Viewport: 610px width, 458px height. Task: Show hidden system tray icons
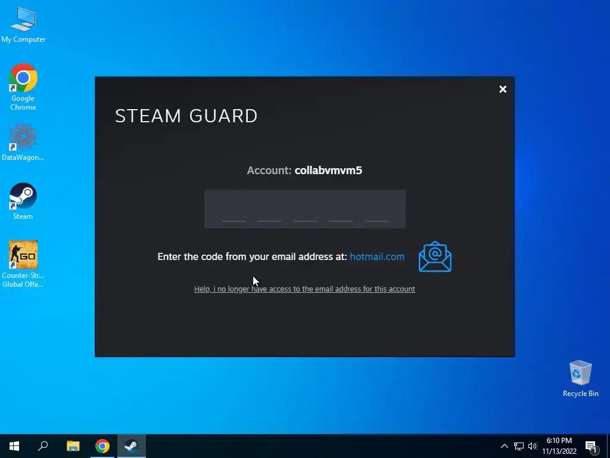point(504,446)
